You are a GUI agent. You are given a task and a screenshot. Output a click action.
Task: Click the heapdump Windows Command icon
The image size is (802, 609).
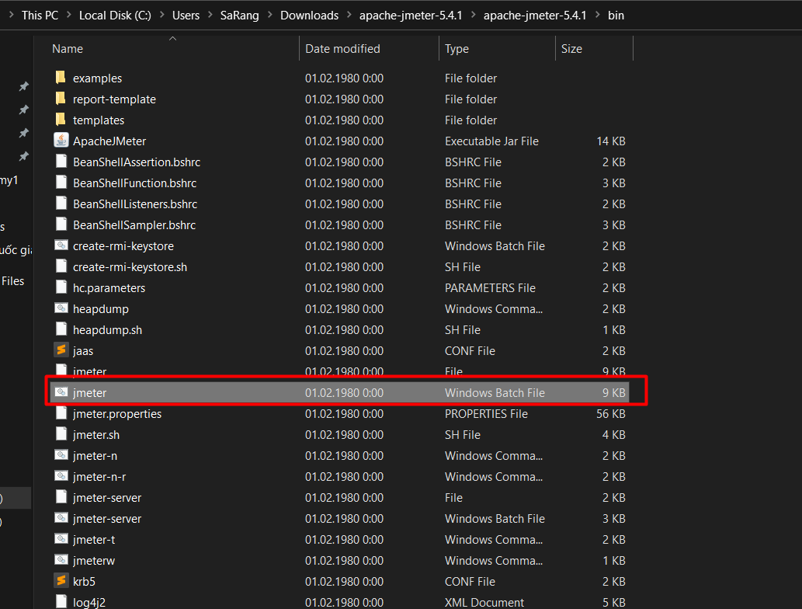(x=61, y=308)
